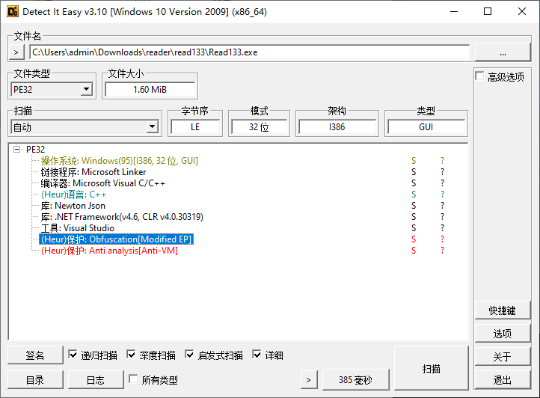Select the 操作系统 Windows(95) row
This screenshot has width=540, height=398.
click(x=119, y=161)
